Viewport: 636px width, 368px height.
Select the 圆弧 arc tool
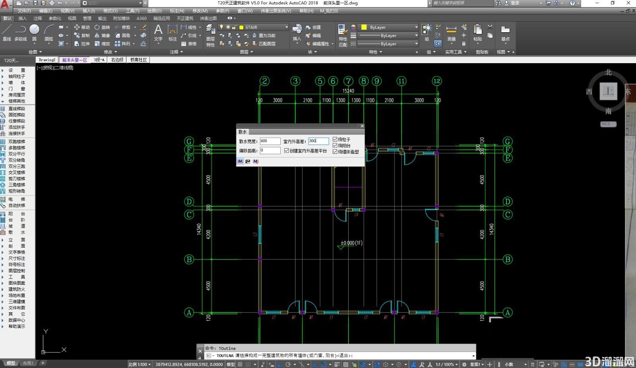(x=48, y=33)
